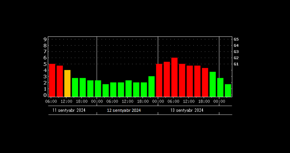Click the leftmost 06:00 time label
Viewport: 290px width, 153px height.
pyautogui.click(x=51, y=101)
